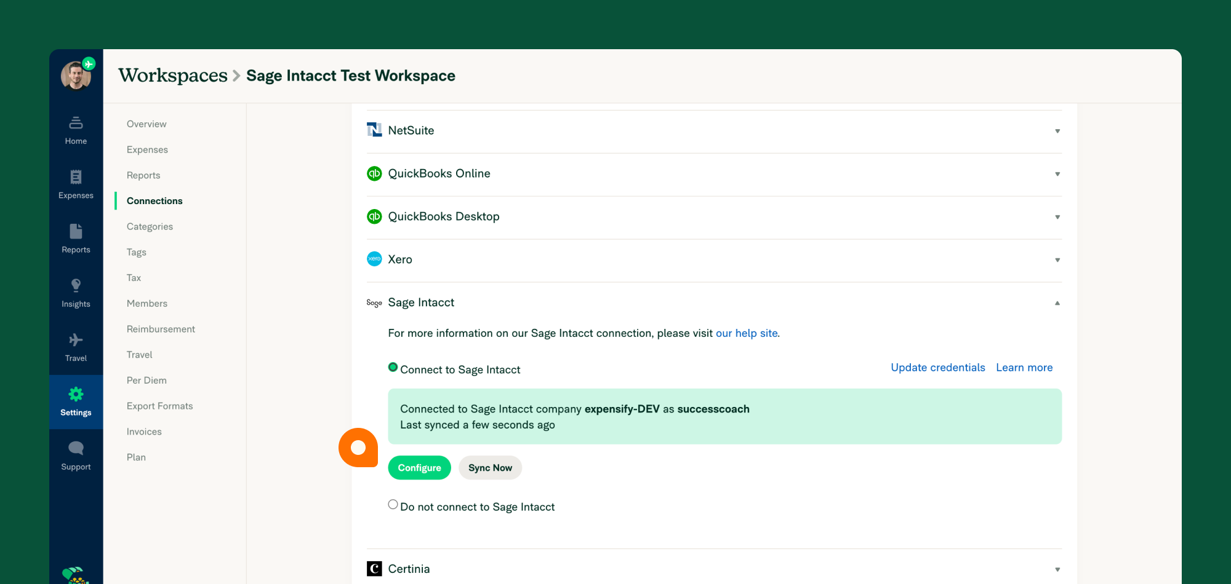Click the QuickBooks Online title
This screenshot has width=1231, height=584.
point(439,173)
